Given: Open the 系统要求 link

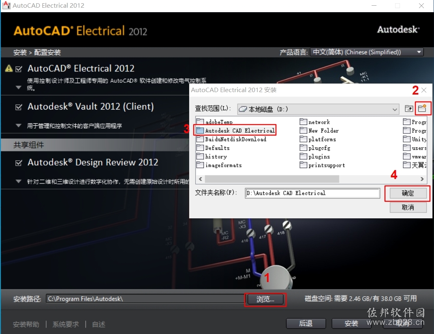Looking at the screenshot, I should (x=66, y=324).
